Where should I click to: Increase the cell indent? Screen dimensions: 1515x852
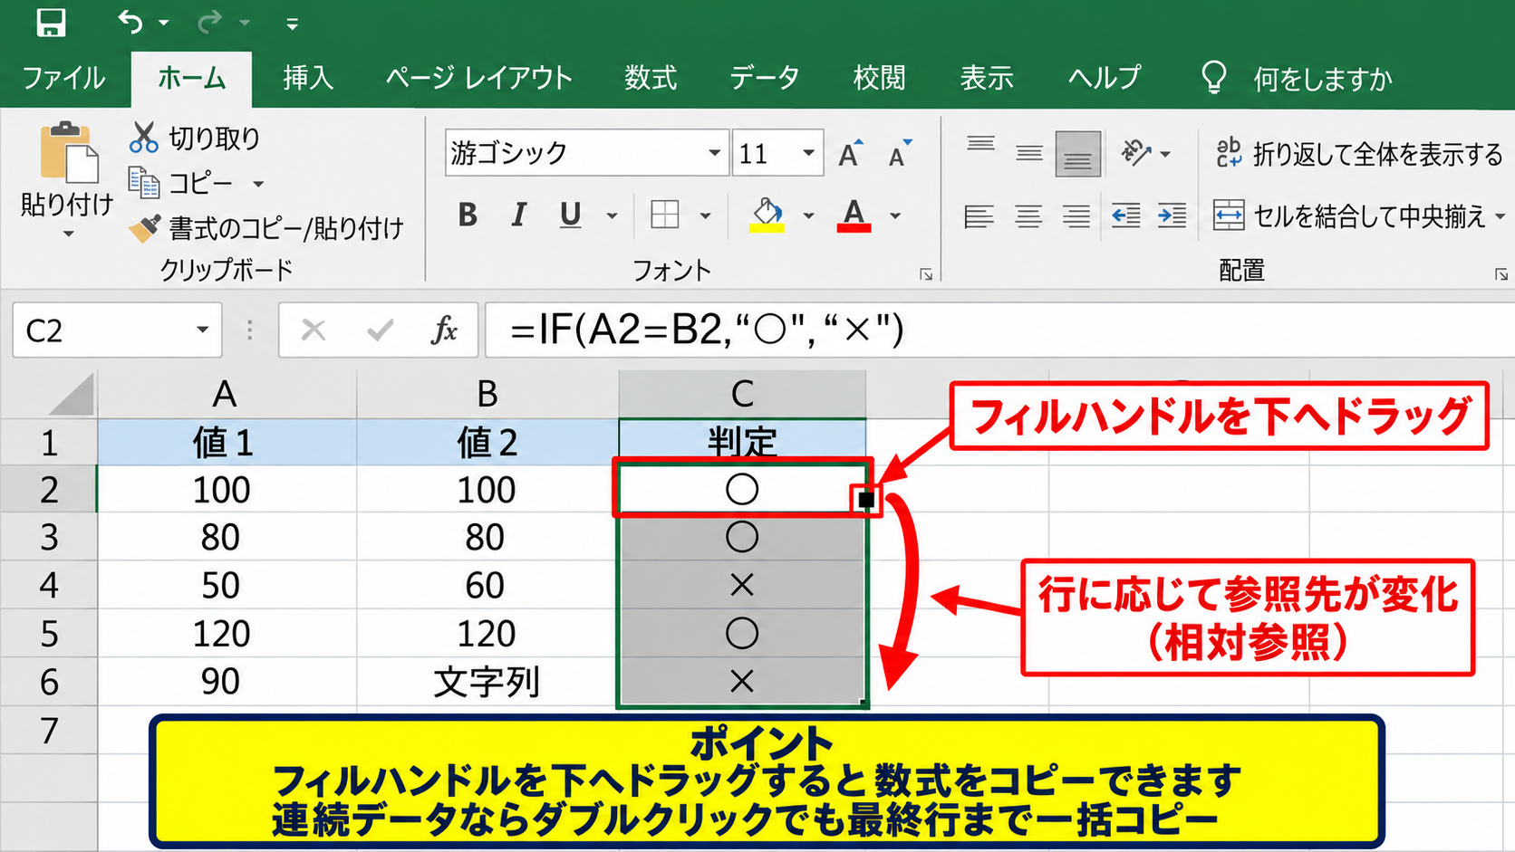pyautogui.click(x=1172, y=215)
